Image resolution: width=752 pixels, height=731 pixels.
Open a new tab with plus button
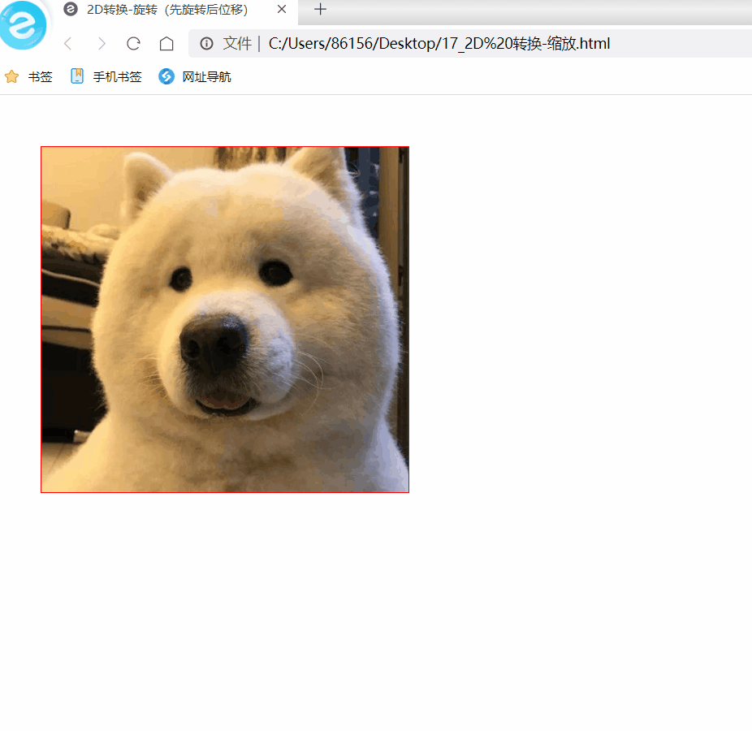click(320, 9)
